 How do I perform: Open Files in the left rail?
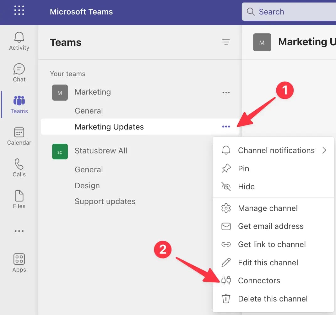pyautogui.click(x=19, y=200)
